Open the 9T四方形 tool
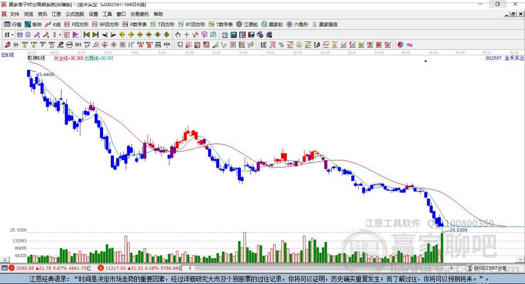The width and height of the screenshot is (525, 284). 192,25
